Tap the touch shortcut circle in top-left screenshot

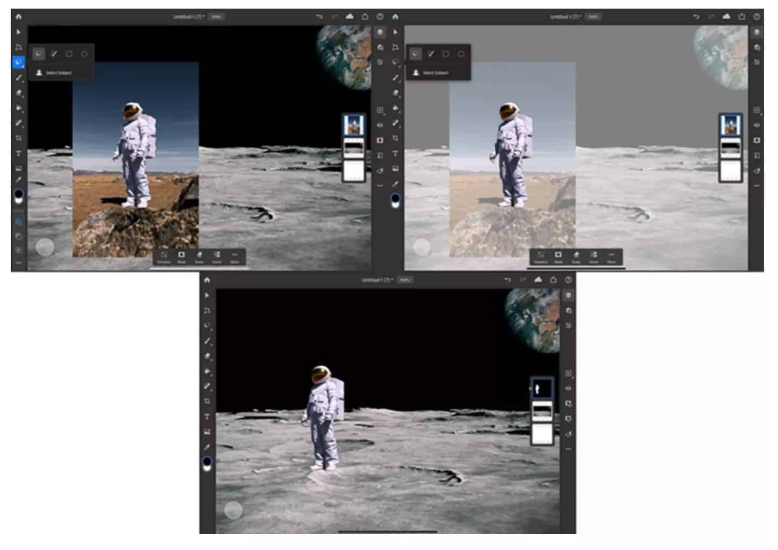[x=45, y=247]
